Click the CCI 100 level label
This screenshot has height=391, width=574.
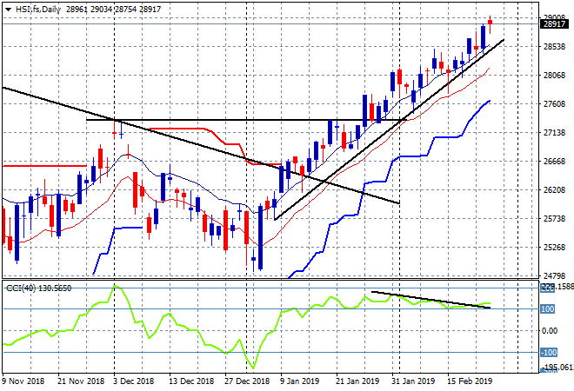(x=548, y=309)
